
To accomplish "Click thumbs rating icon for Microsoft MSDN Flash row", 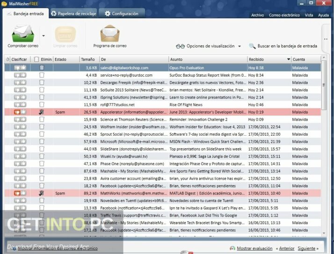I will [x=20, y=141].
